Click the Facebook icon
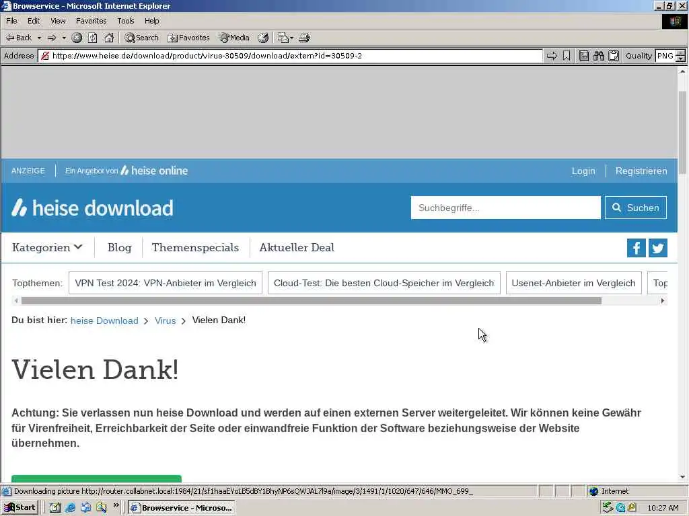The image size is (689, 516). pos(636,248)
